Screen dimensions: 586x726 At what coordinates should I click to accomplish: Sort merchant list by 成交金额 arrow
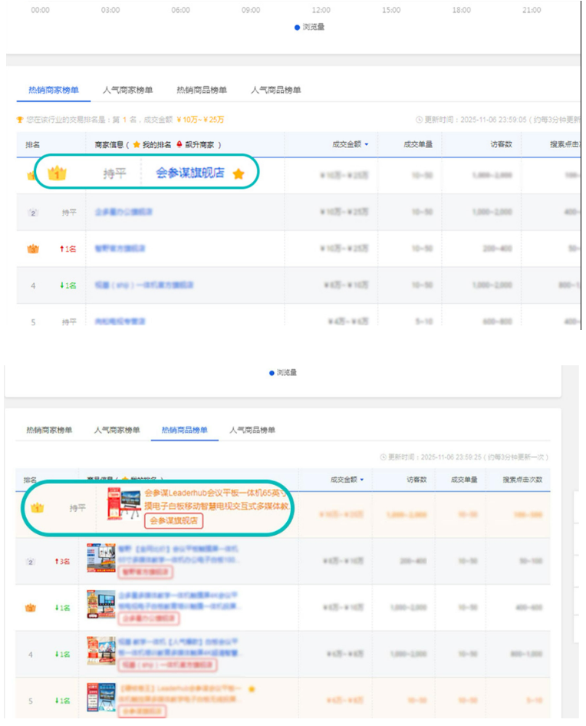click(x=366, y=144)
